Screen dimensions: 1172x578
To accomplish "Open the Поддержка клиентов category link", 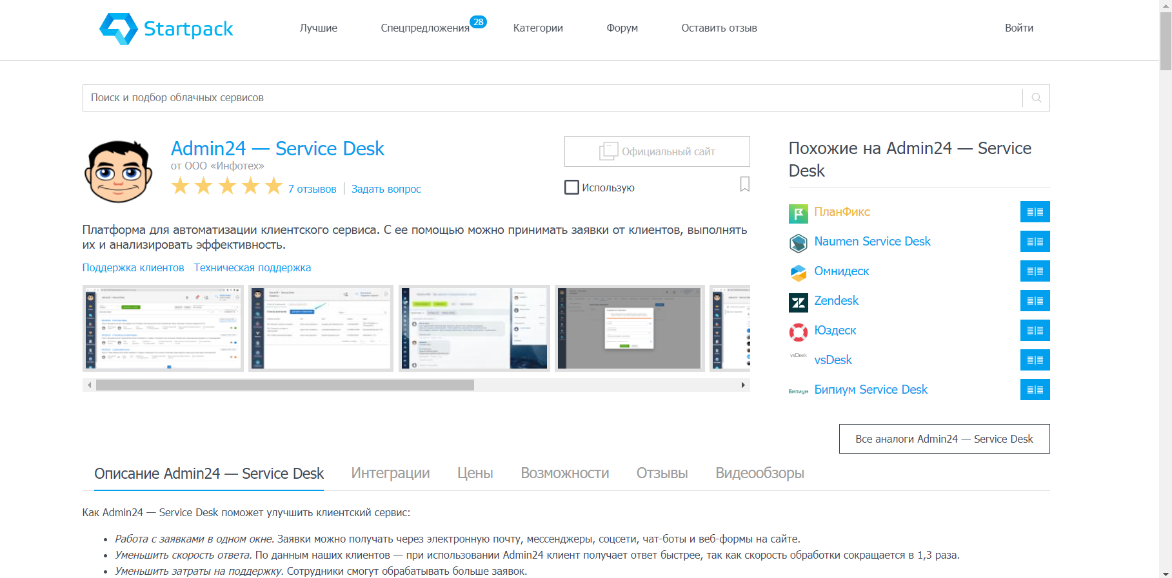I will pyautogui.click(x=134, y=267).
